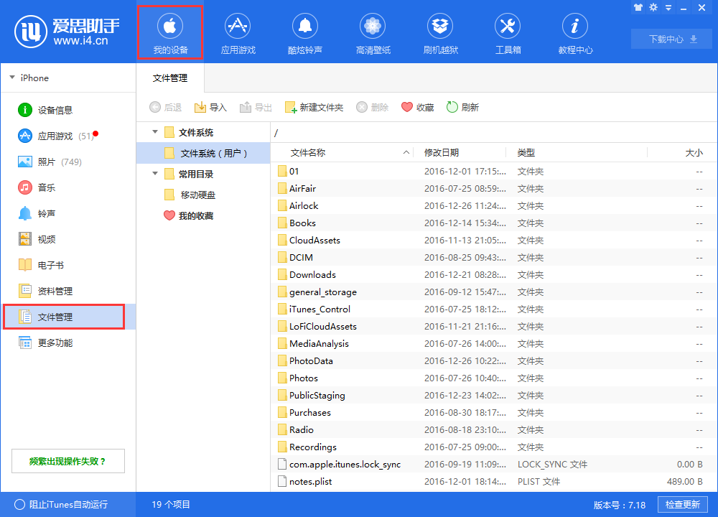The height and width of the screenshot is (517, 718).
Task: Open the settings gear in the titlebar
Action: click(x=652, y=7)
